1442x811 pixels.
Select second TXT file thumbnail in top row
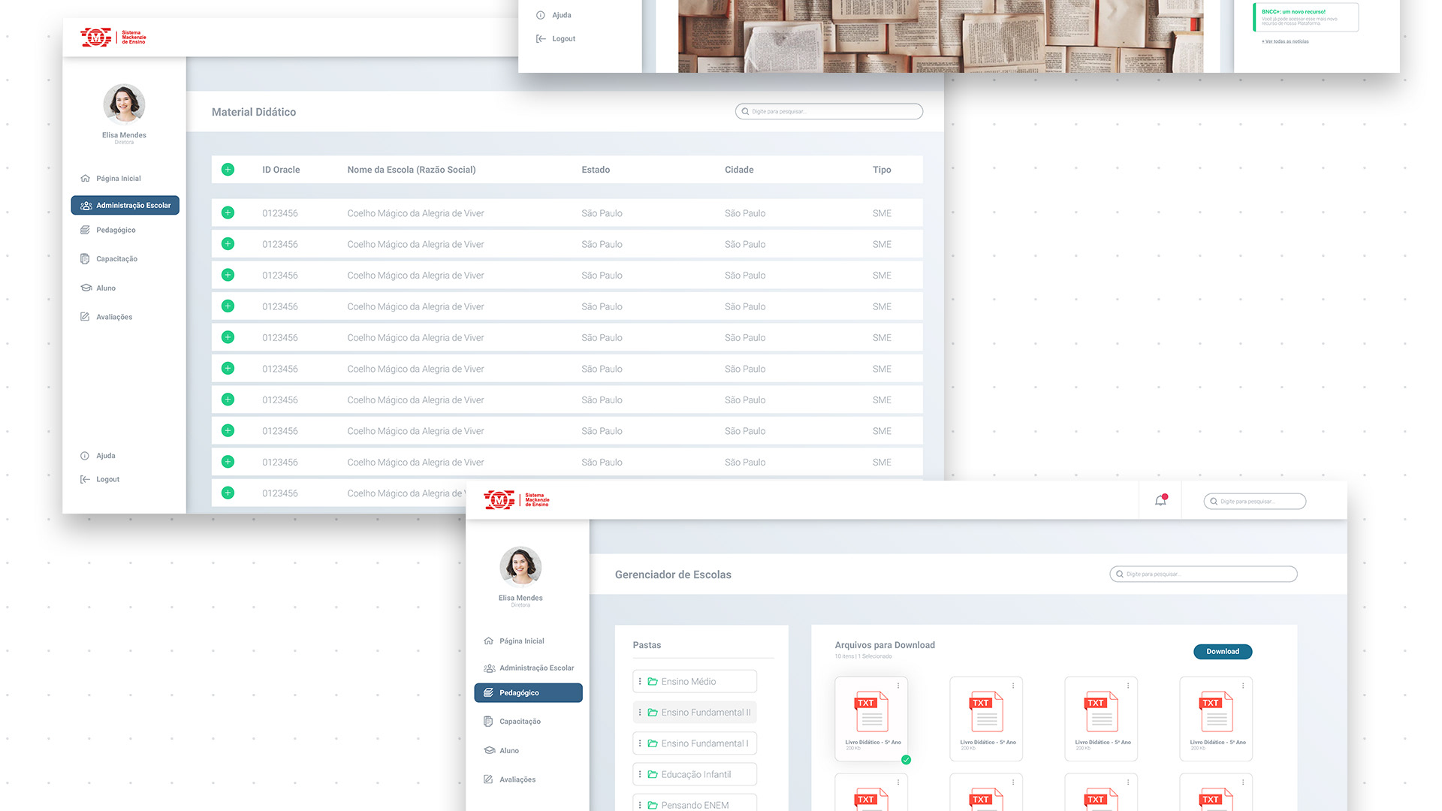point(986,712)
